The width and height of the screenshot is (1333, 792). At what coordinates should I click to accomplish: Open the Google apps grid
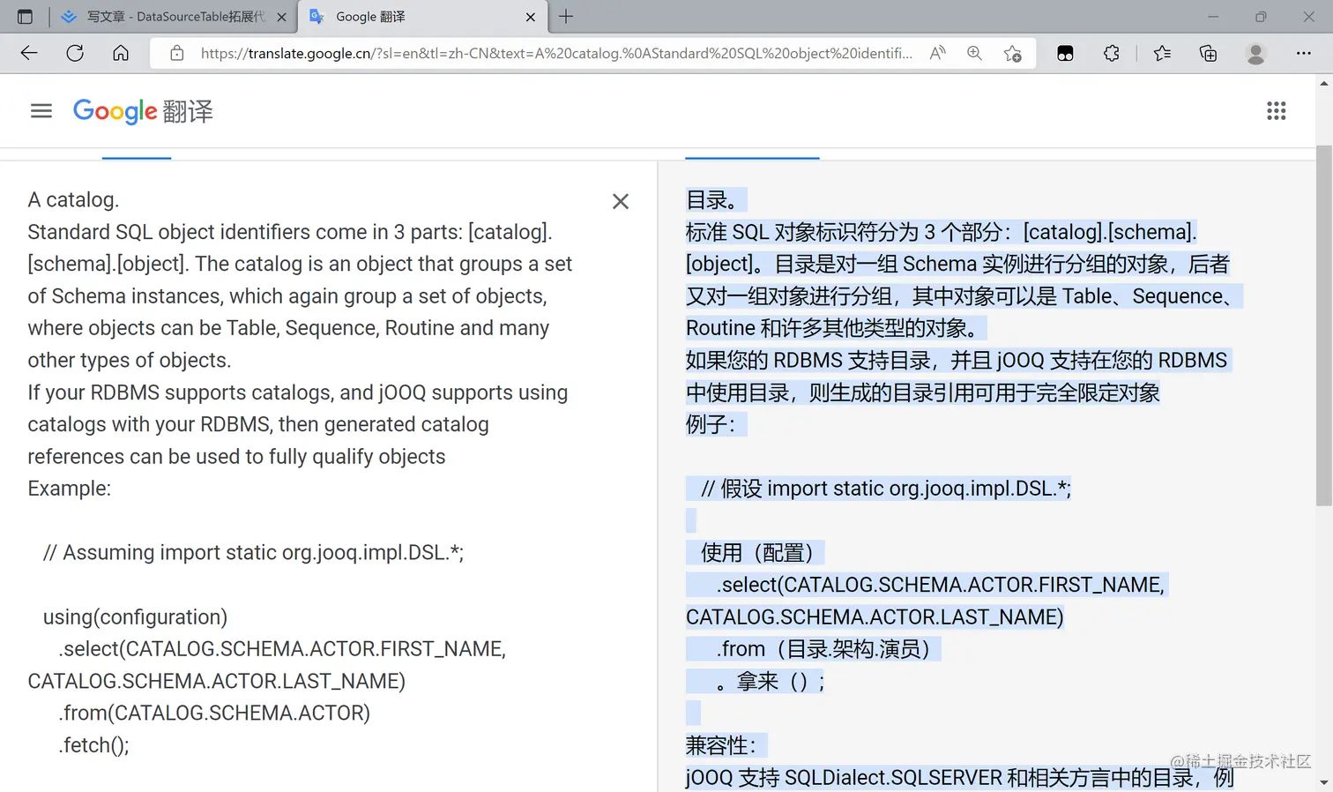coord(1277,111)
